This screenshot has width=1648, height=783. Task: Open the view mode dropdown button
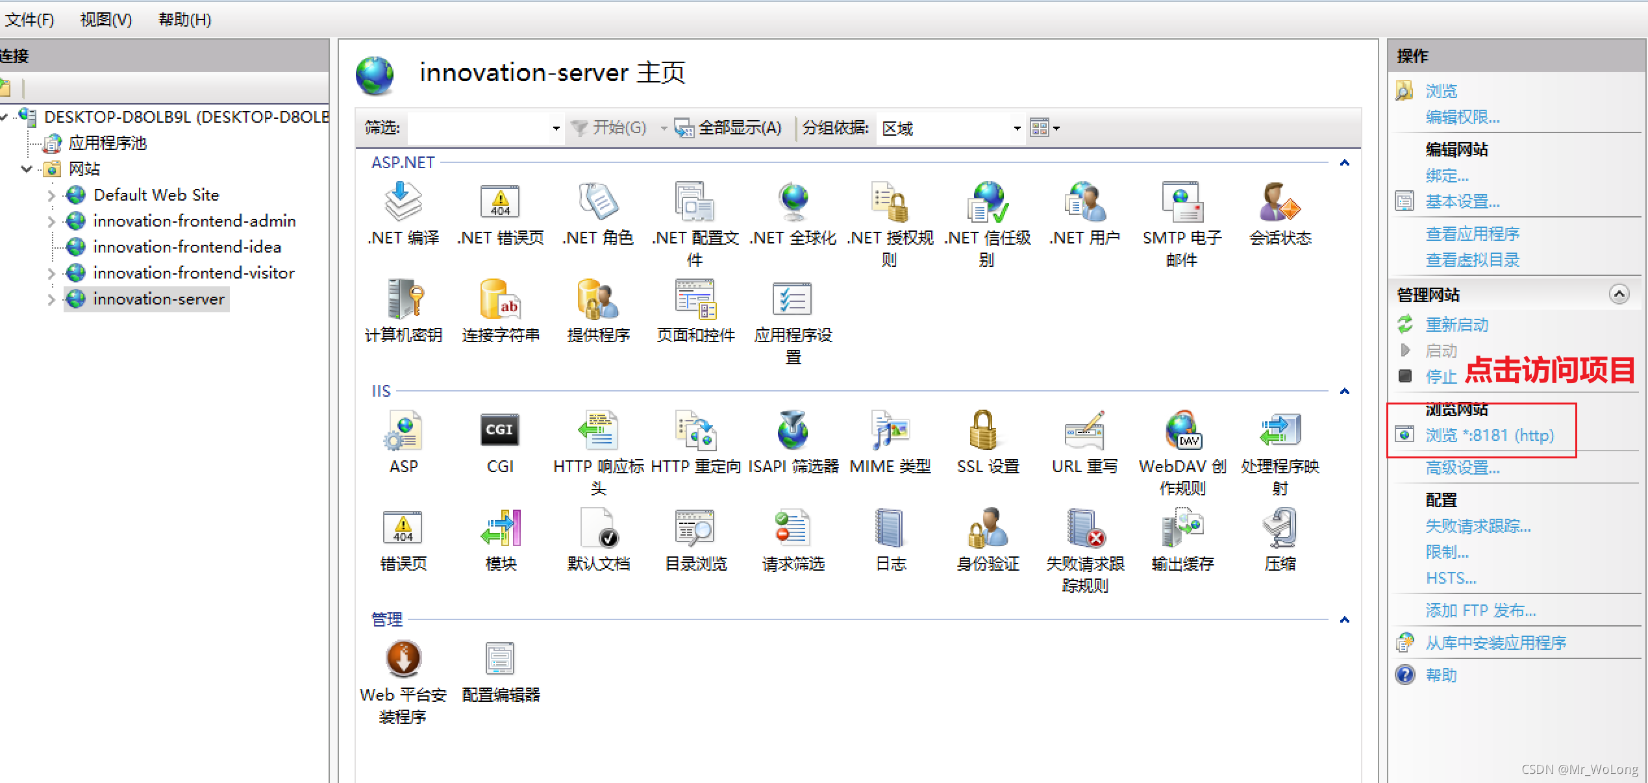(x=1045, y=128)
